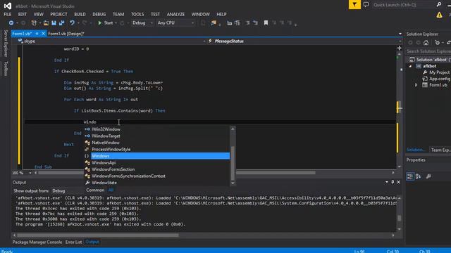This screenshot has width=451, height=253.
Task: Switch IntelliSense to the All tab
Action: coord(111,190)
